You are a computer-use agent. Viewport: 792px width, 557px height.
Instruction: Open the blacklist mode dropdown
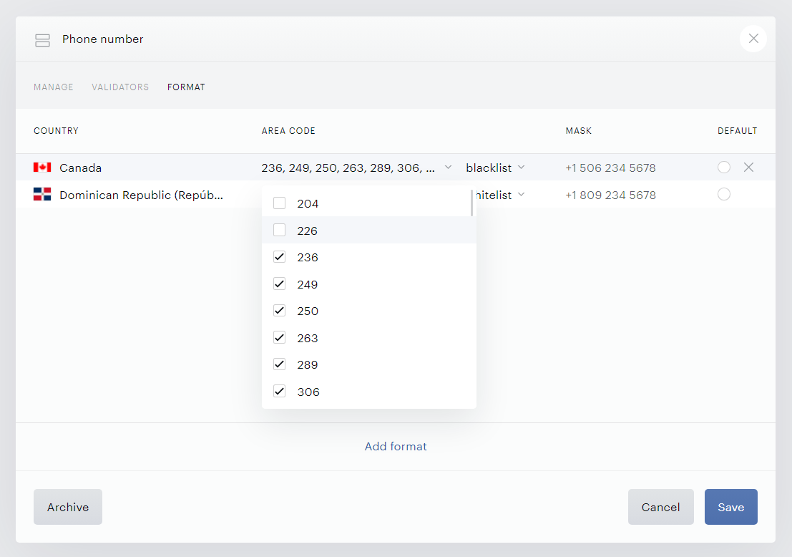pyautogui.click(x=495, y=168)
